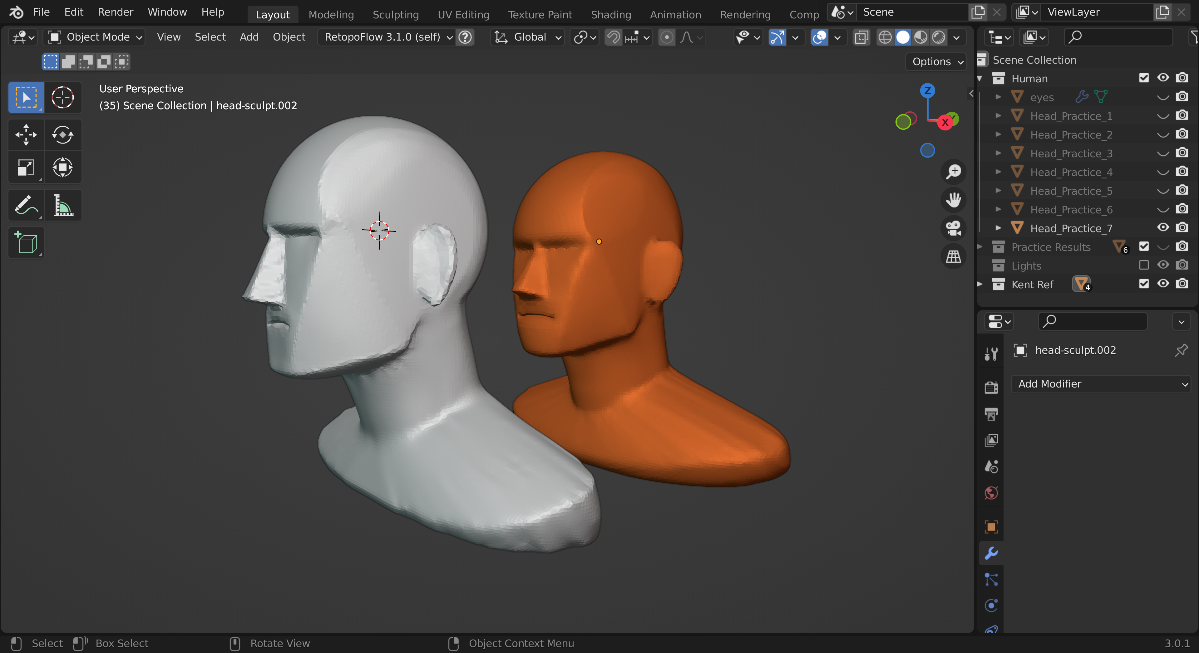This screenshot has height=653, width=1199.
Task: Enable the Lights collection checkbox
Action: coord(1144,265)
